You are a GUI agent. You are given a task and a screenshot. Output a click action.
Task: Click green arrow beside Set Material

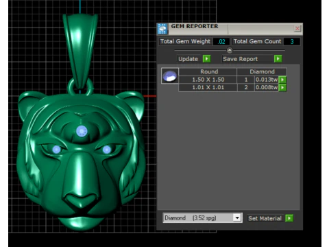pos(289,218)
